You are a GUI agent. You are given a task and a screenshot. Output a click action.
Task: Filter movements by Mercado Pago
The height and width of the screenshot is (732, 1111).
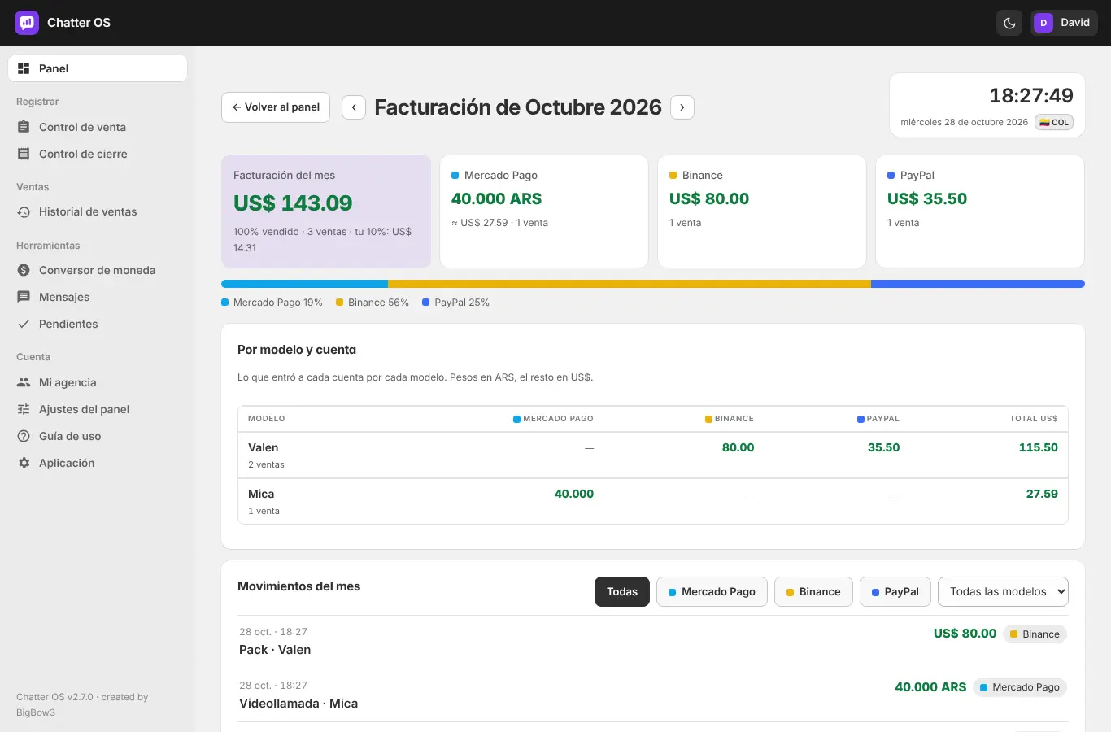pos(712,591)
